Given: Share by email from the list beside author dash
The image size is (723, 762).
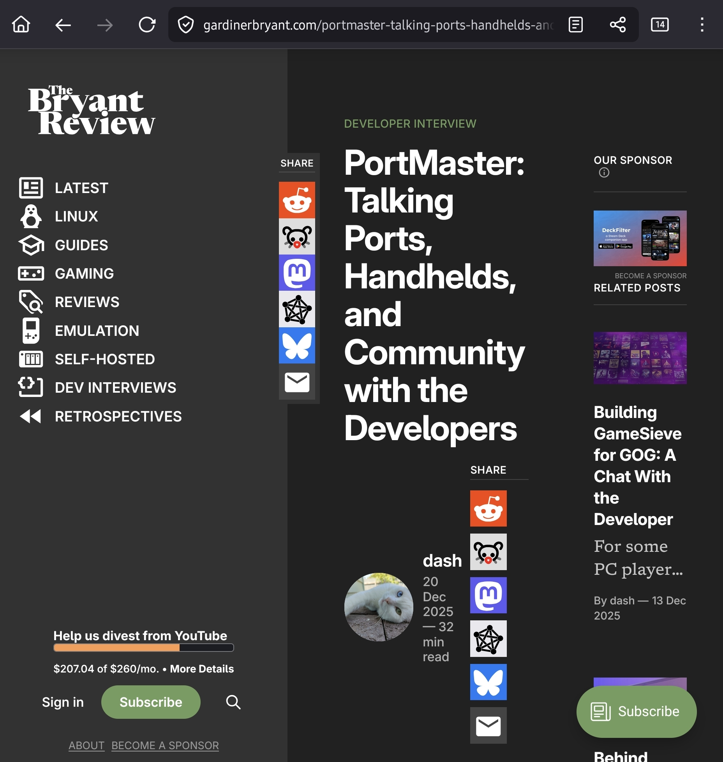Looking at the screenshot, I should click(x=488, y=725).
